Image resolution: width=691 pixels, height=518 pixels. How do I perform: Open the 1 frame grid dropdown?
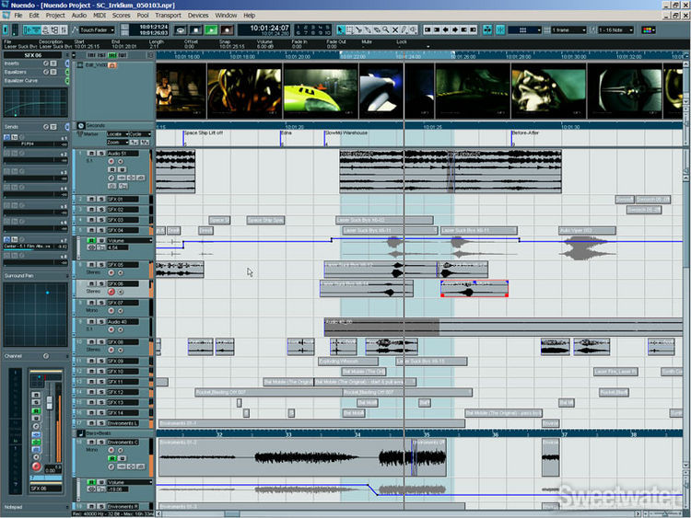573,29
